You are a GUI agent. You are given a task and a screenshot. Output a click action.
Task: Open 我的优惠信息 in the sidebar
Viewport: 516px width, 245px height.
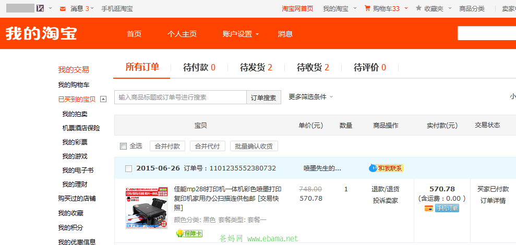[77, 242]
